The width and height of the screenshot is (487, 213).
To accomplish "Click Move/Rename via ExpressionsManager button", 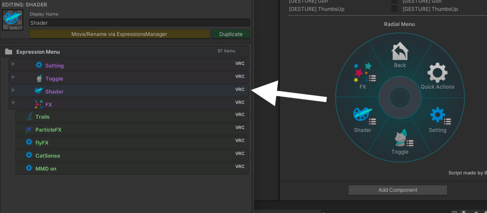I will point(119,34).
